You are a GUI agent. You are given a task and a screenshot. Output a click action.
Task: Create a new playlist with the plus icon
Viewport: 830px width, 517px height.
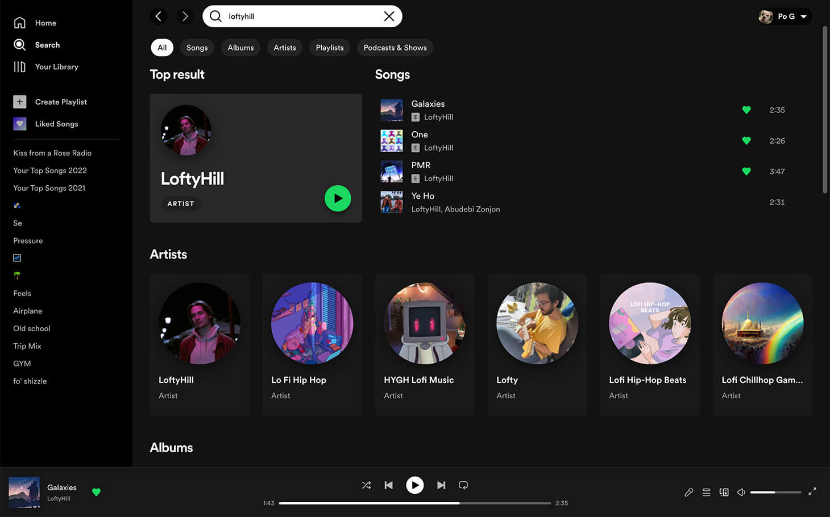click(19, 102)
